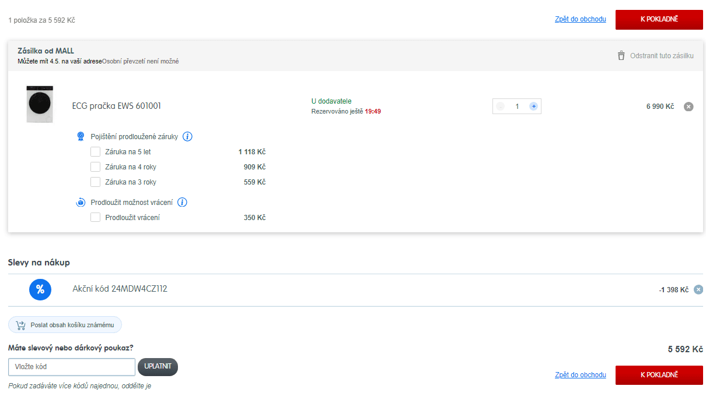Click Osobní převzetí není možné text
Image resolution: width=706 pixels, height=393 pixels.
tap(141, 61)
